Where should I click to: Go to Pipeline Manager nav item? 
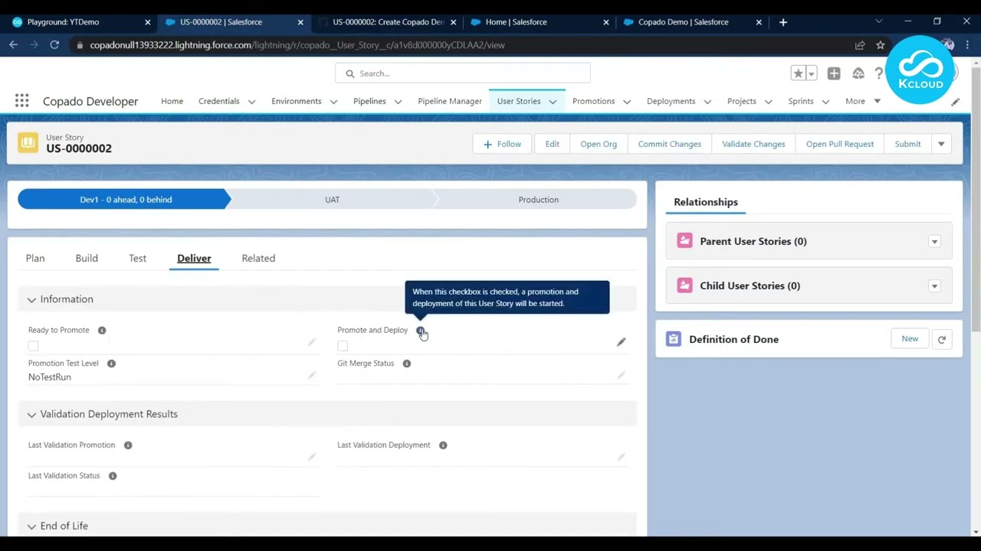click(450, 101)
